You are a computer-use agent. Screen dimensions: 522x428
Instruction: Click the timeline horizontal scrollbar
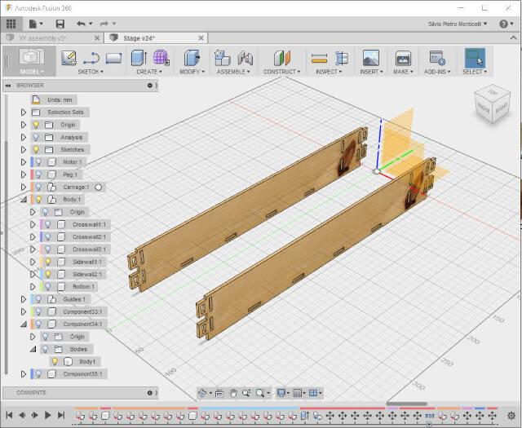click(x=406, y=404)
